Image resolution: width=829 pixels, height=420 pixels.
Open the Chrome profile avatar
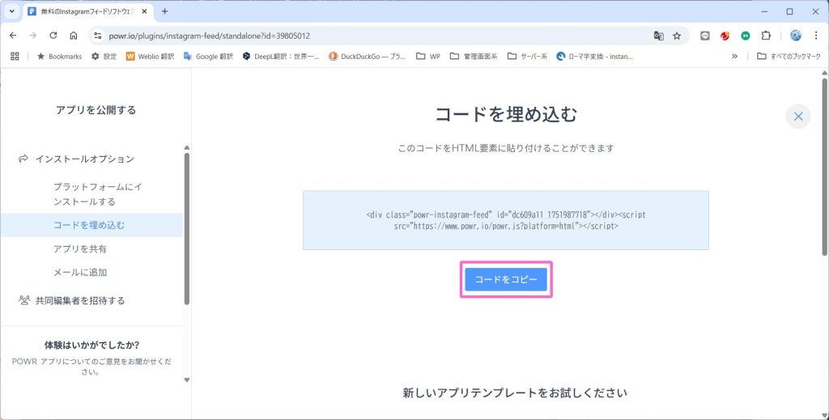click(796, 36)
